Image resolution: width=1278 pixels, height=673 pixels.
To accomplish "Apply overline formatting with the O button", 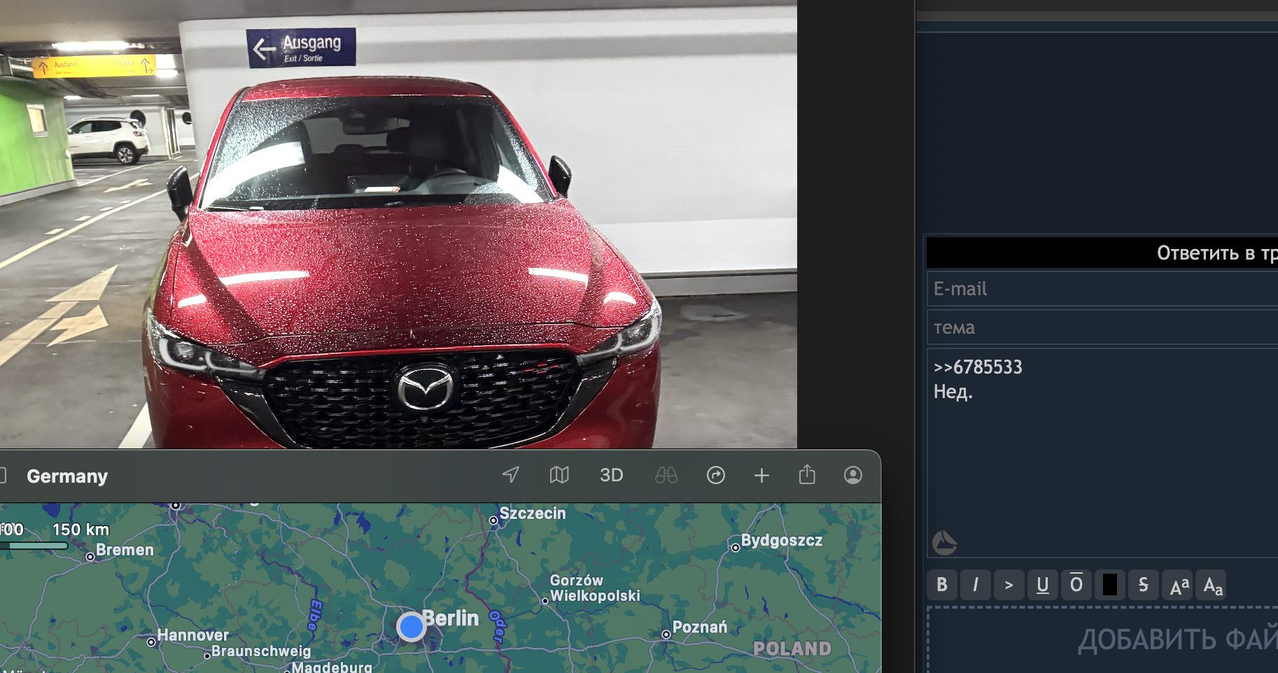I will point(1076,585).
